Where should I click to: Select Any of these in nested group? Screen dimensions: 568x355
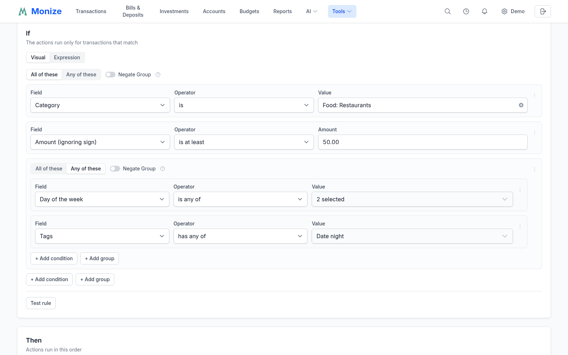[x=86, y=169]
